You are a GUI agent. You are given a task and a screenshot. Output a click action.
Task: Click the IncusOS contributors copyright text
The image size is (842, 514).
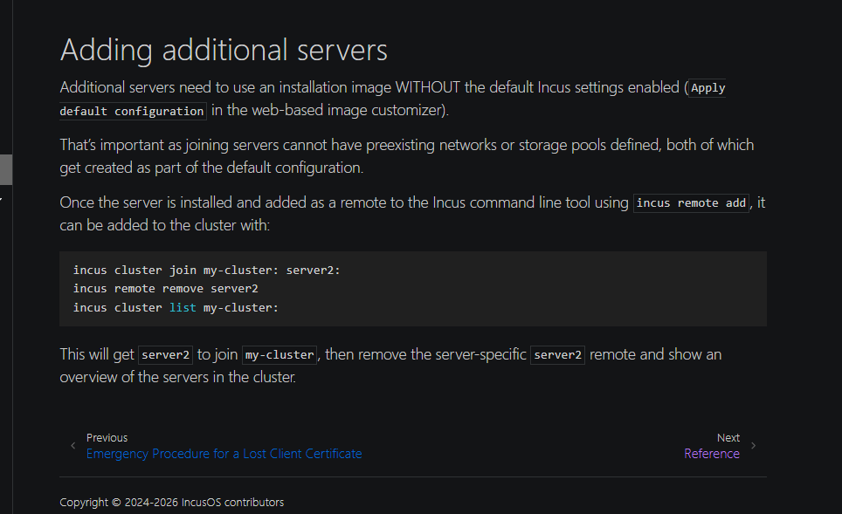coord(171,503)
